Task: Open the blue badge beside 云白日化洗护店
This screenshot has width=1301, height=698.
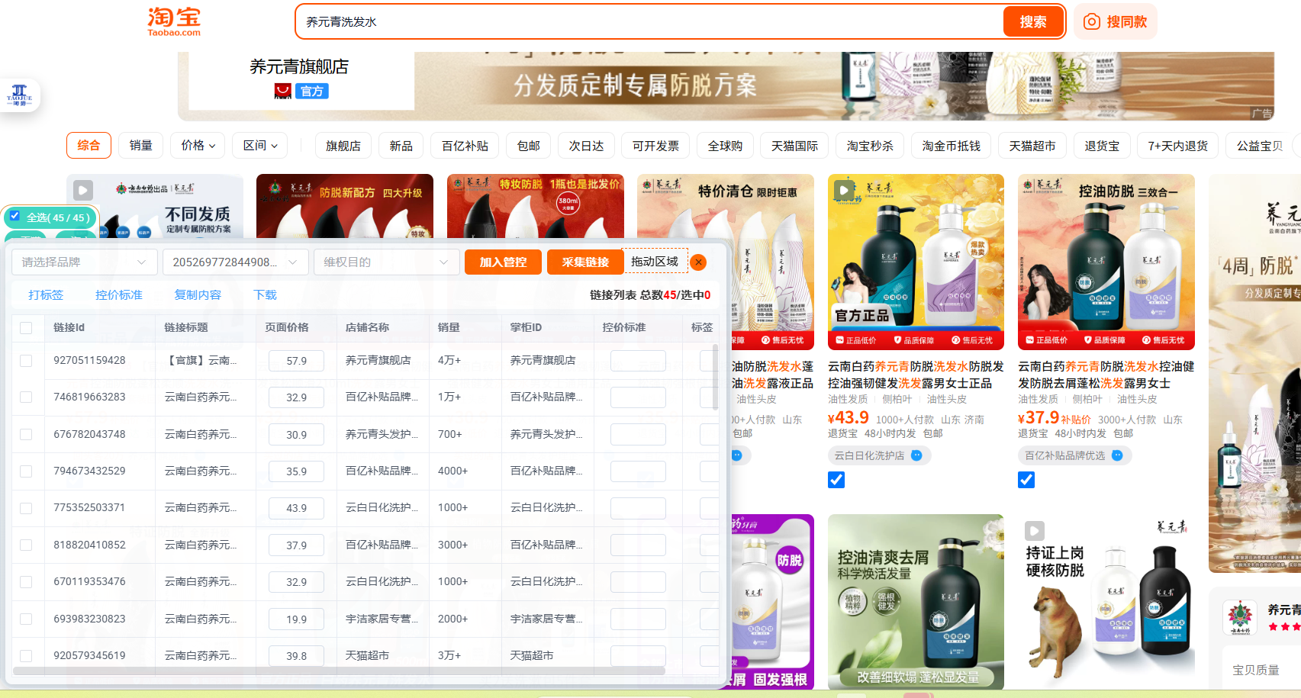Action: click(916, 455)
